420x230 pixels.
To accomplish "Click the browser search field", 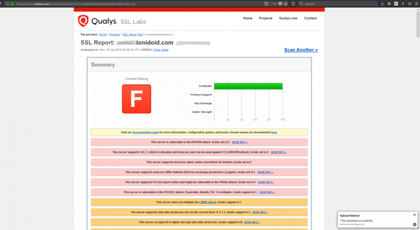I will pos(338,4).
